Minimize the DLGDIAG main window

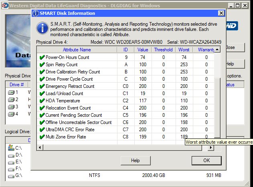tap(231, 6)
